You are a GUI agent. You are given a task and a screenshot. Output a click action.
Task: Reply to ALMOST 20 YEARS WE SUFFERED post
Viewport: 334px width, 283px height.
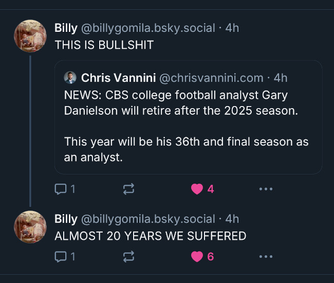click(61, 256)
